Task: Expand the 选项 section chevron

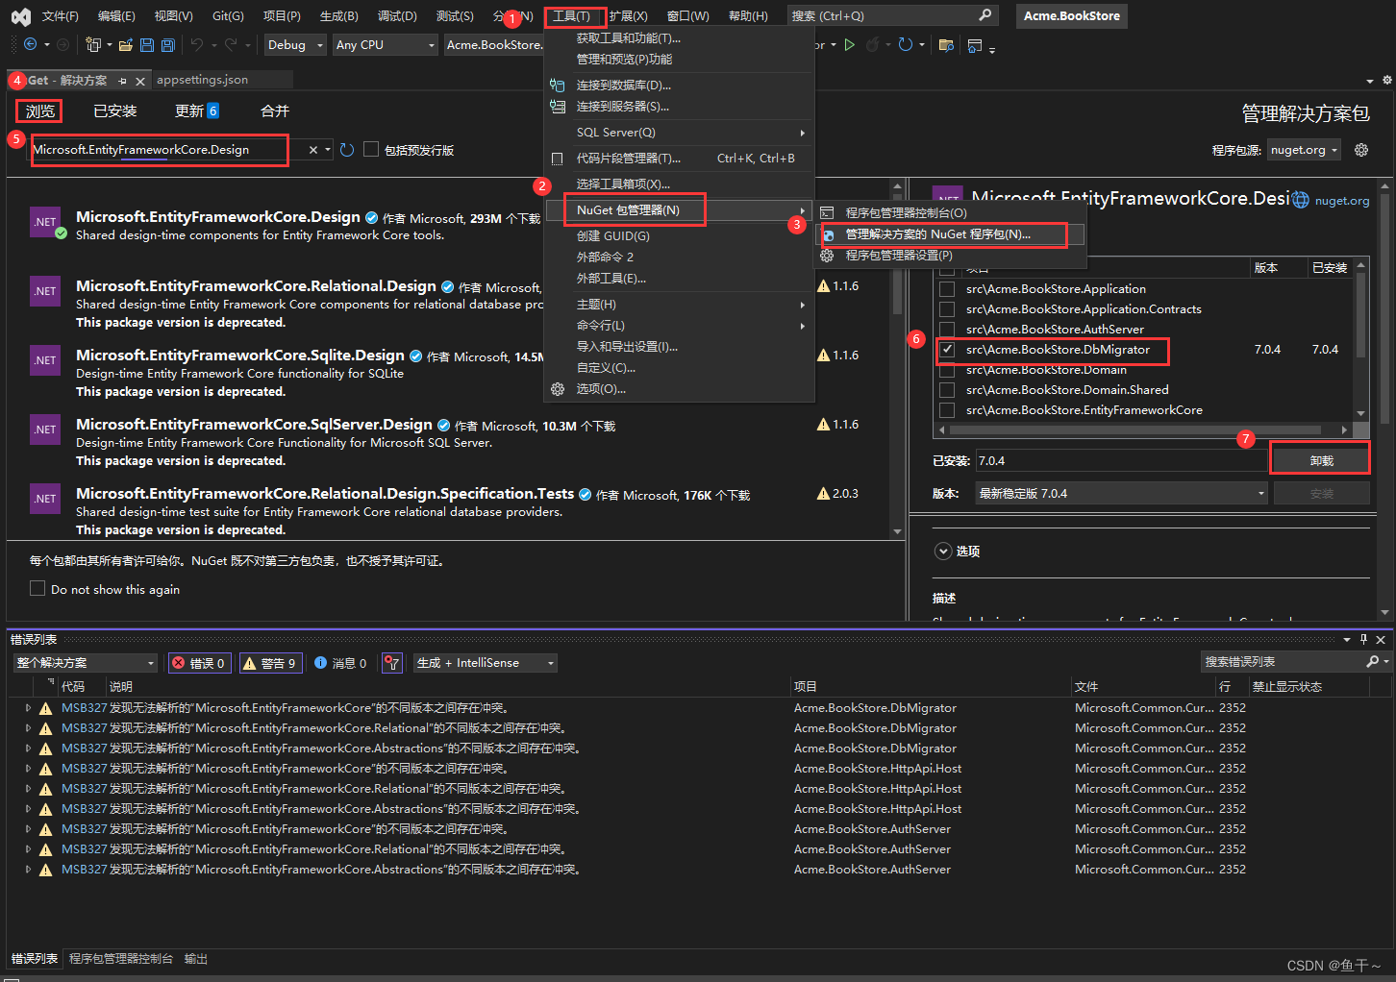Action: pyautogui.click(x=943, y=552)
